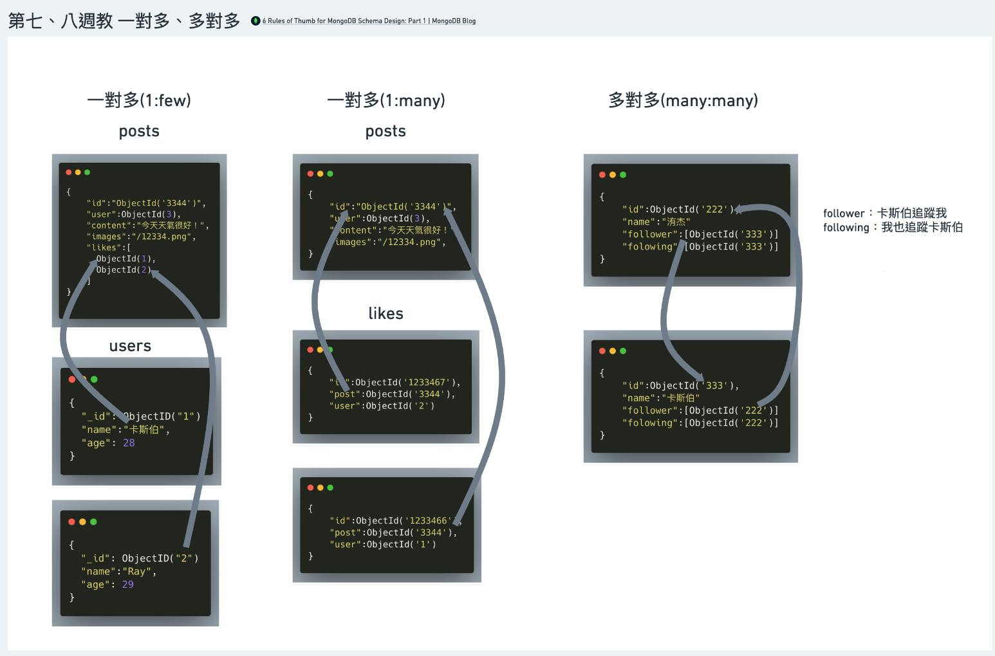The image size is (995, 656).
Task: Select the many:many code image named 洧杰
Action: pyautogui.click(x=691, y=220)
